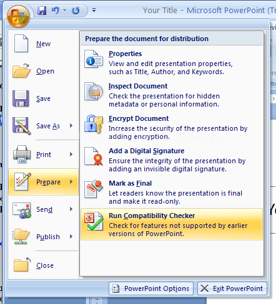Click 'Ensure the integrity of the presentation' text
This screenshot has width=276, height=304.
(177, 165)
